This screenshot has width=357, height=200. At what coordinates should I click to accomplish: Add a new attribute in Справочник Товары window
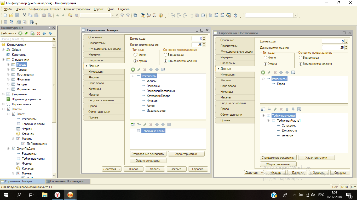click(x=133, y=70)
